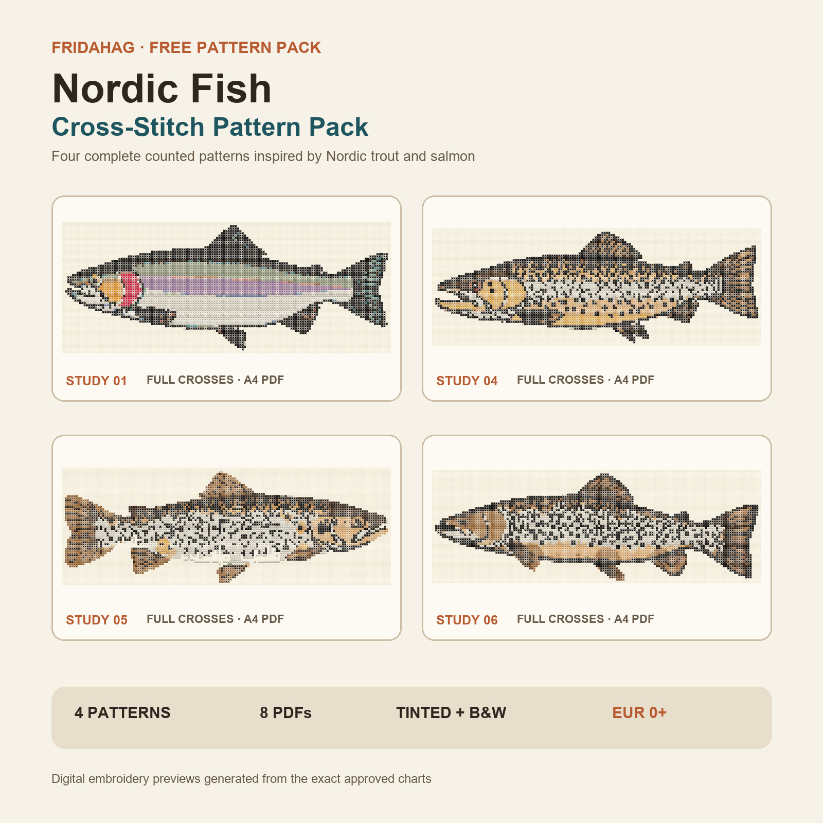Click the Study 01 rainbow trout preview
This screenshot has height=823, width=823.
(226, 287)
